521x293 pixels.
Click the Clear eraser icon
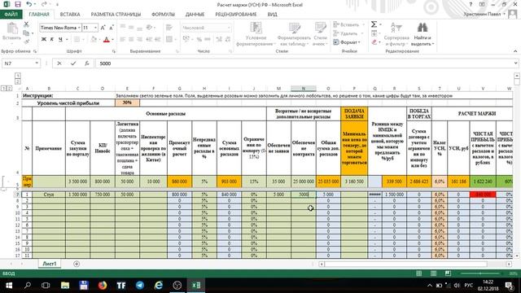[374, 42]
